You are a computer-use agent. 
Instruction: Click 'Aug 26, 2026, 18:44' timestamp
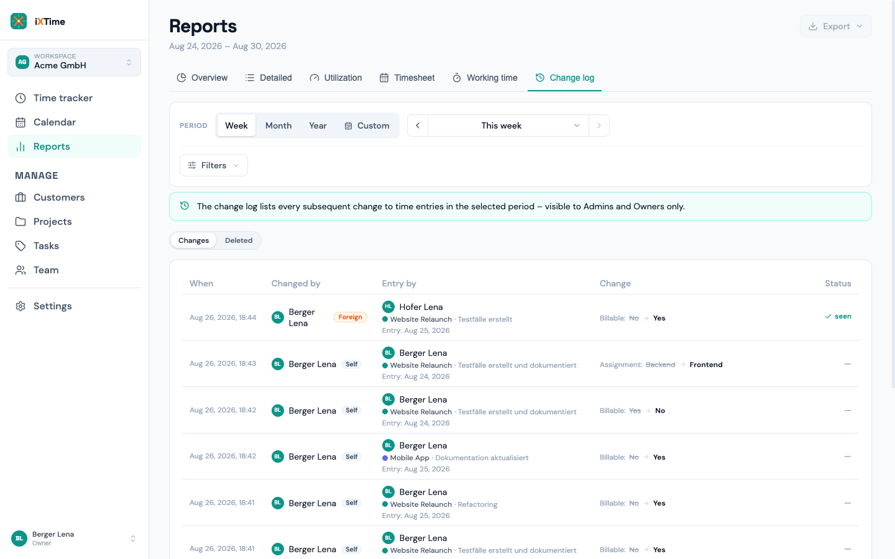pyautogui.click(x=223, y=317)
